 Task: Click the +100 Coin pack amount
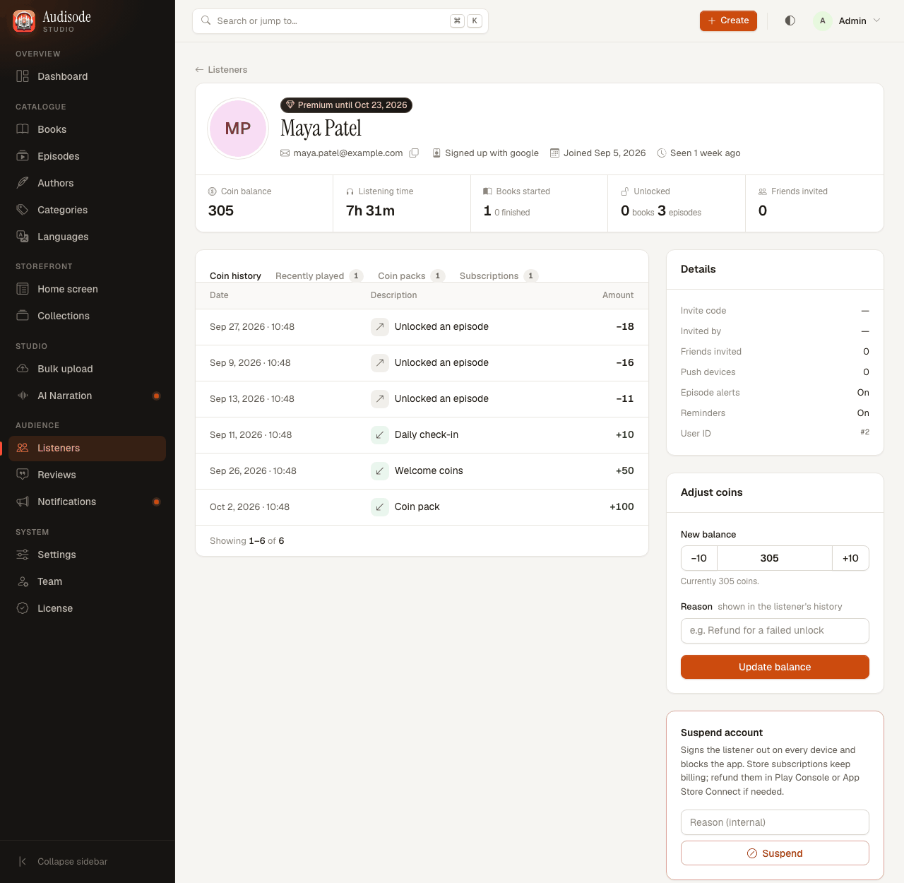pos(621,506)
